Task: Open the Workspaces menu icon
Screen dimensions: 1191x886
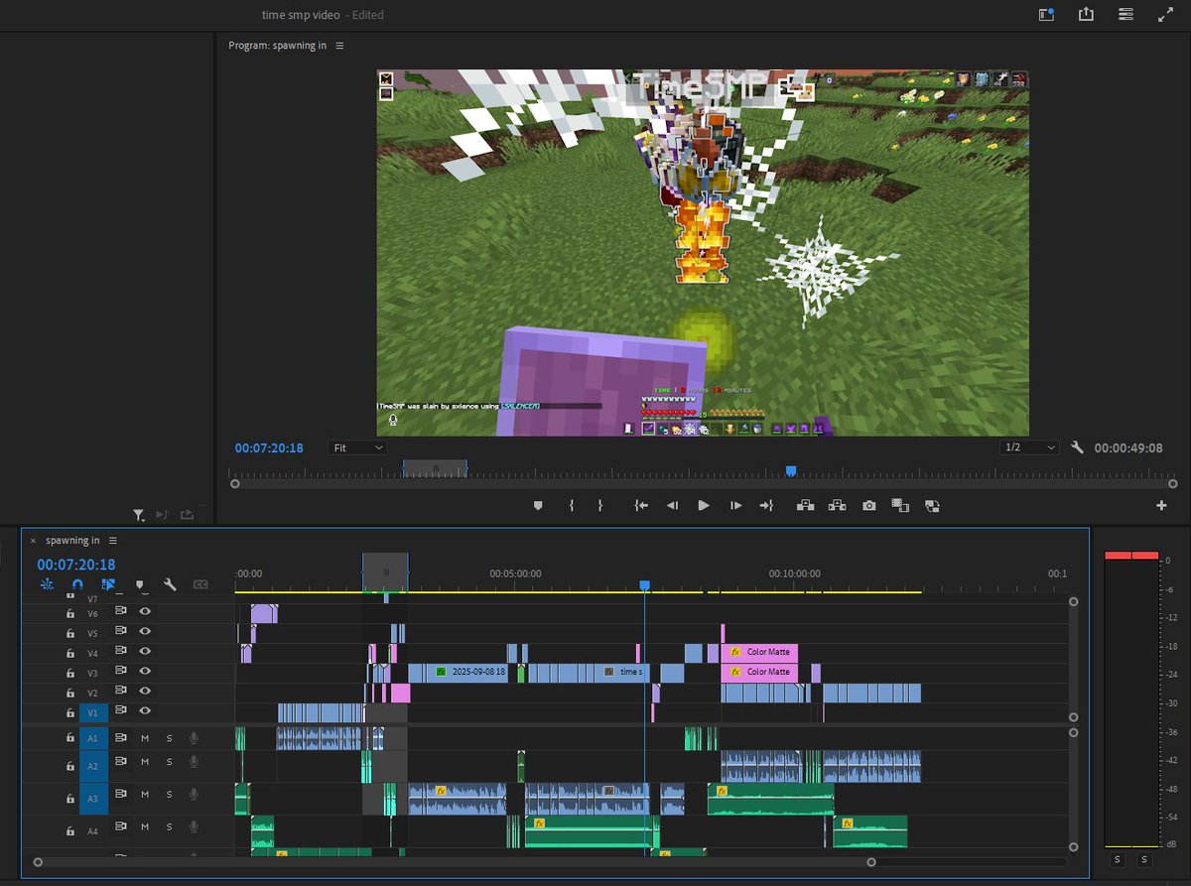Action: tap(1125, 14)
